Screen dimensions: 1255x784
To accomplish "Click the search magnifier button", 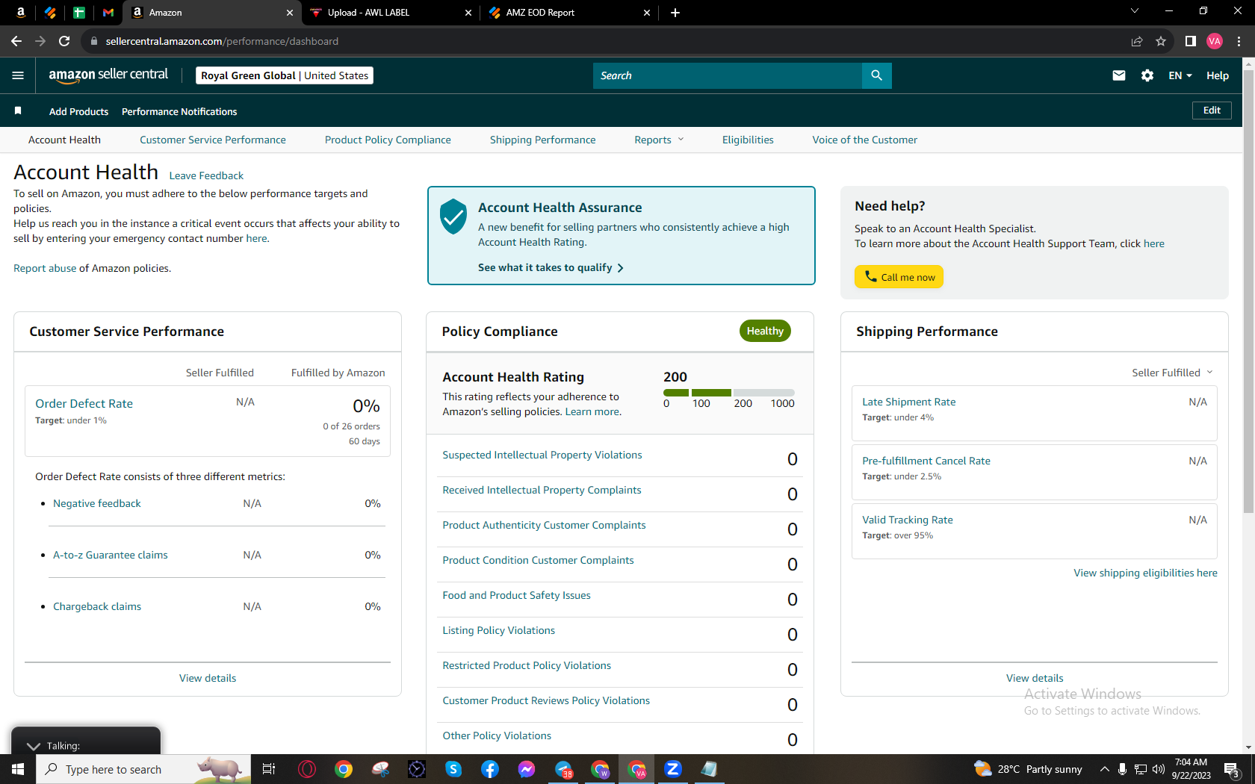I will [876, 75].
